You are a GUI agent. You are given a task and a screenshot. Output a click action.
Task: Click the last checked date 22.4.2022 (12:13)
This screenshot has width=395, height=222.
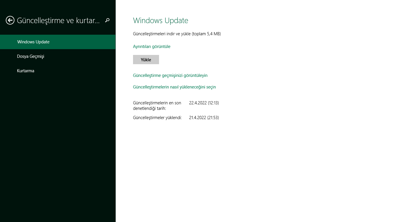pyautogui.click(x=204, y=103)
